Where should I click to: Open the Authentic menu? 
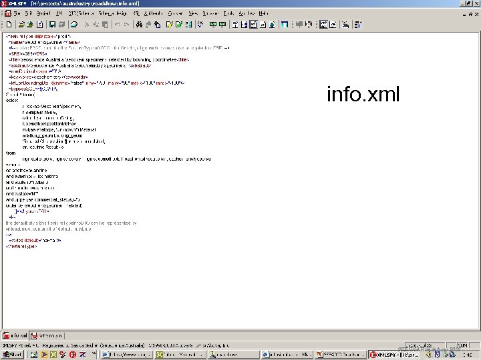153,13
